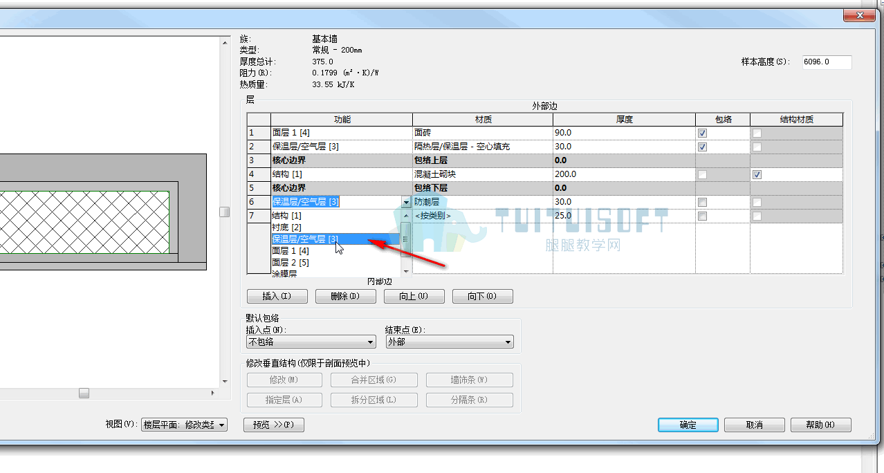Toggle 包络 checkbox for row 2 insulation layer
Image resolution: width=884 pixels, height=473 pixels.
point(702,147)
